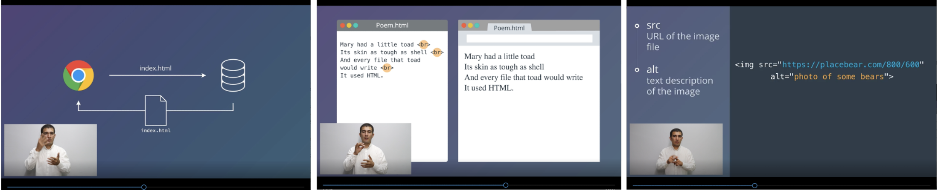The height and width of the screenshot is (190, 938).
Task: Click the progress handle of the first video
Action: pyautogui.click(x=144, y=187)
